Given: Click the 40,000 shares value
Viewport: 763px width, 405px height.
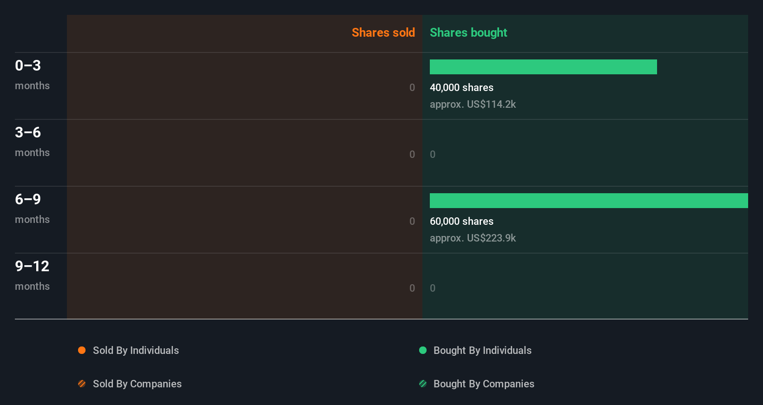Looking at the screenshot, I should click(461, 87).
